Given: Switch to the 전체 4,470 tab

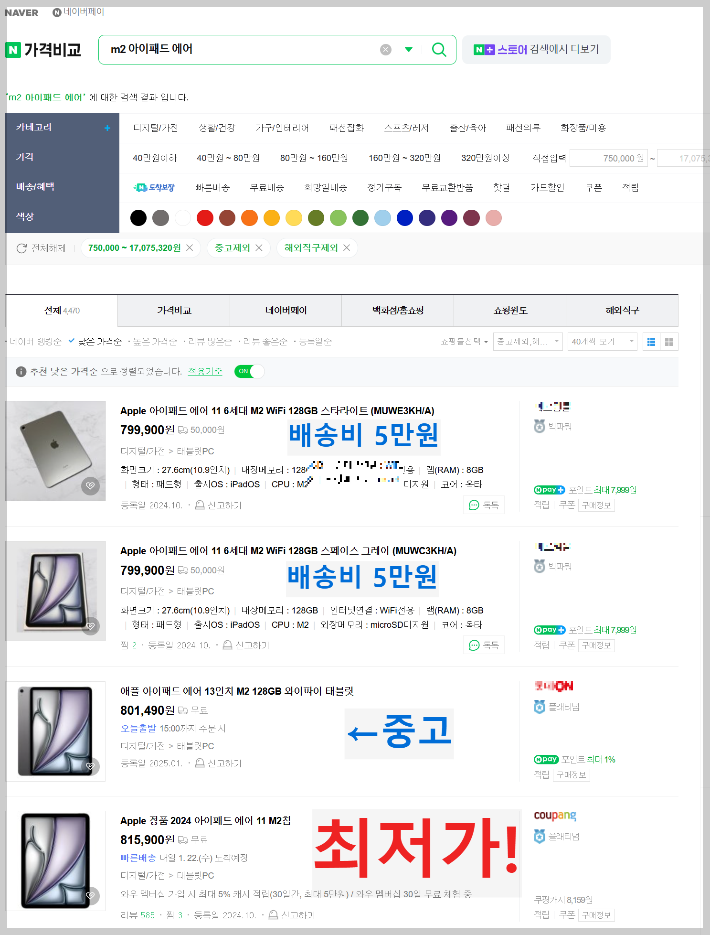Looking at the screenshot, I should [62, 311].
